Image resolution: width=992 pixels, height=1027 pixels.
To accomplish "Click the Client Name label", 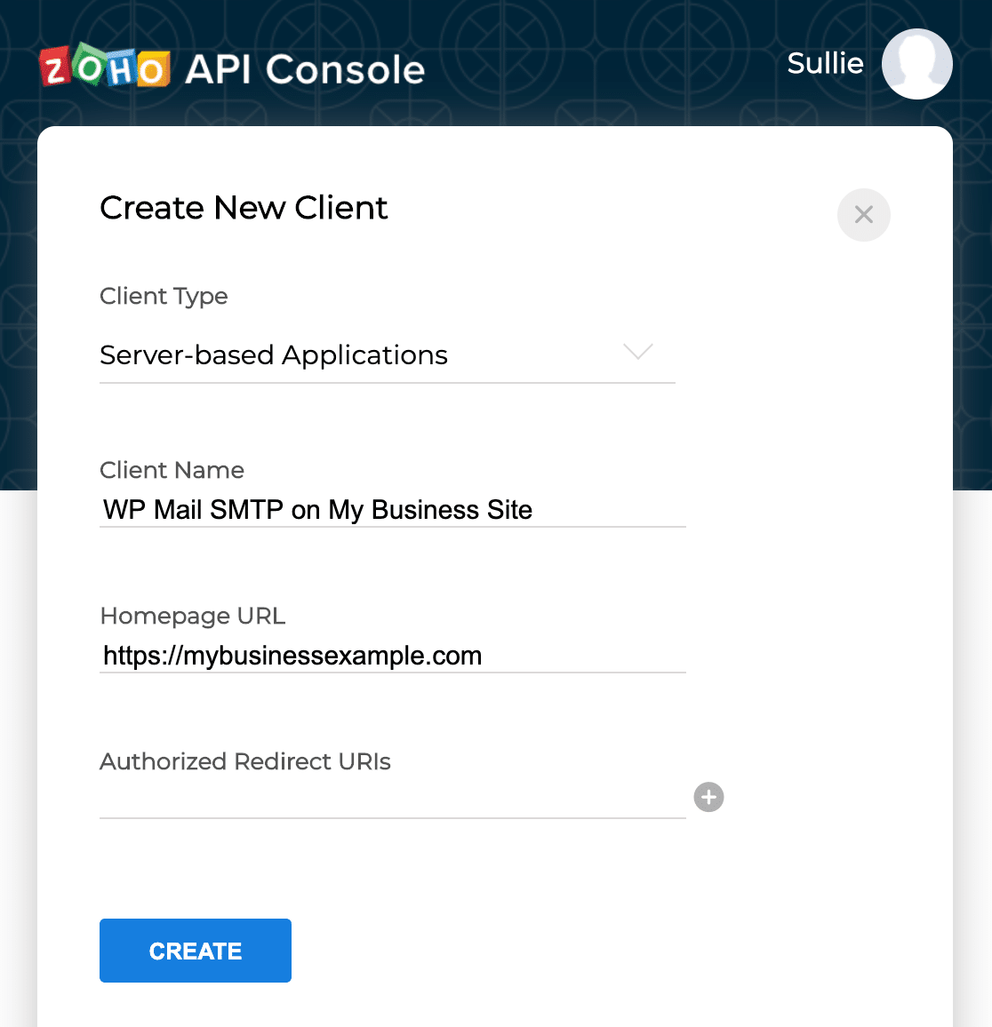I will pos(172,470).
